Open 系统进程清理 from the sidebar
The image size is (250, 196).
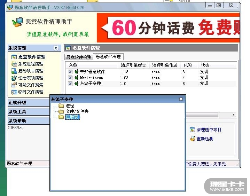[31, 64]
